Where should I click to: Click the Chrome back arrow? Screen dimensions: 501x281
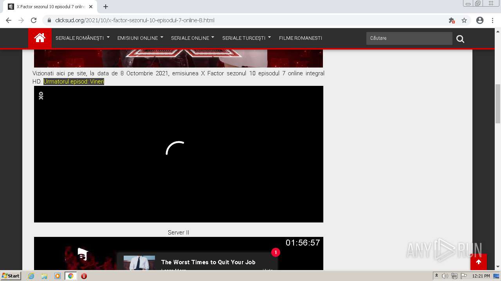[x=9, y=20]
